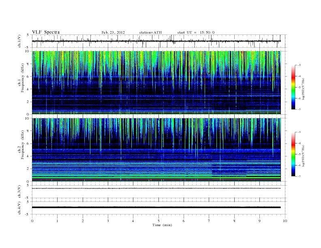The height and width of the screenshot is (248, 321).
Task: Click the 'VLF Spectra' plot title
Action: pyautogui.click(x=46, y=32)
